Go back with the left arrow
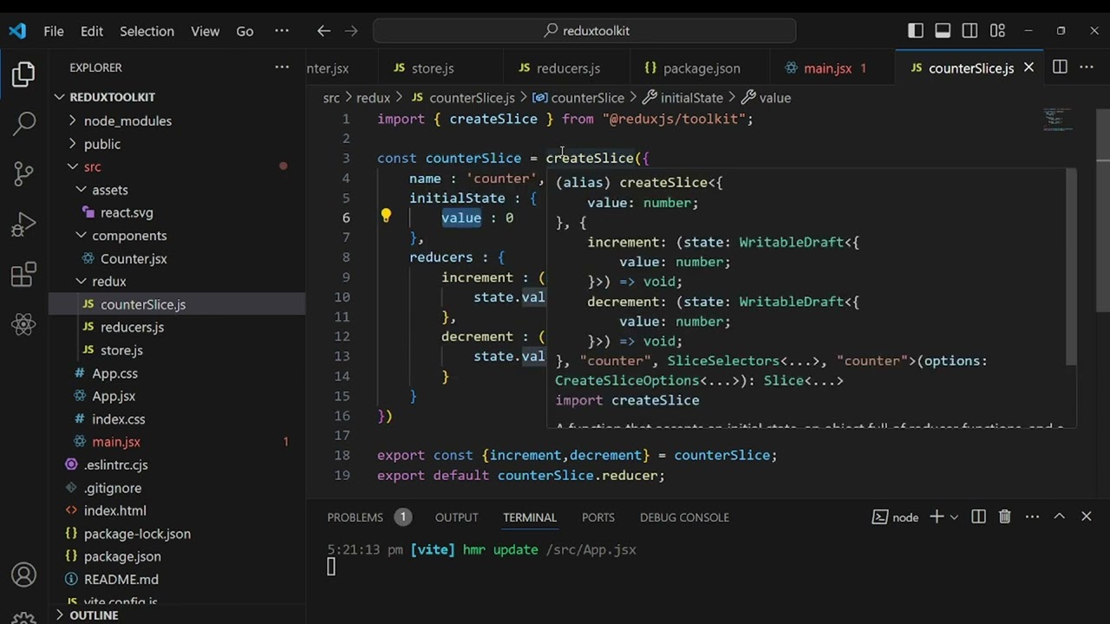 click(x=323, y=30)
